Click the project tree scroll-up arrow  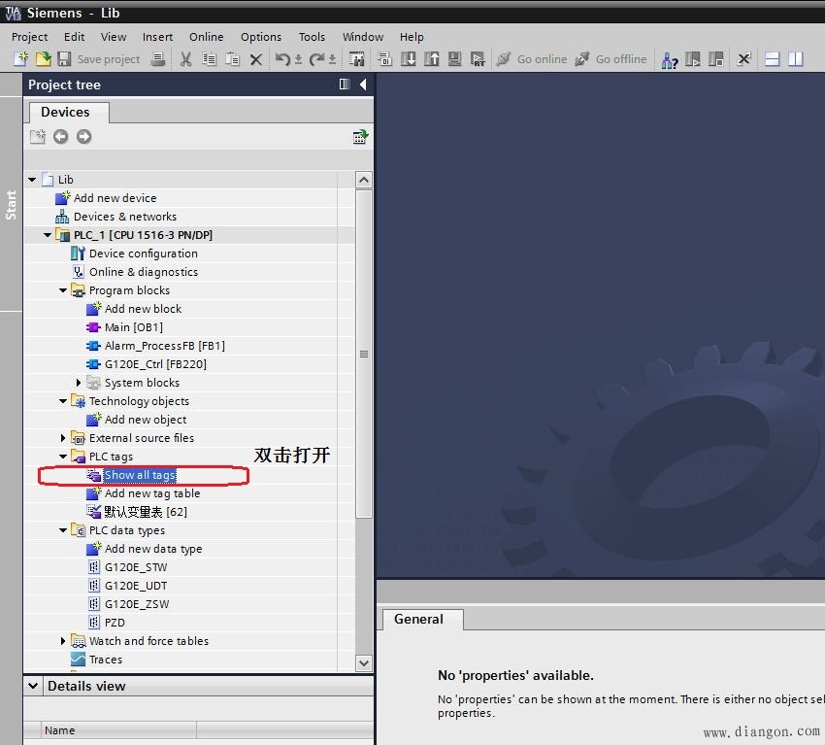pos(364,180)
